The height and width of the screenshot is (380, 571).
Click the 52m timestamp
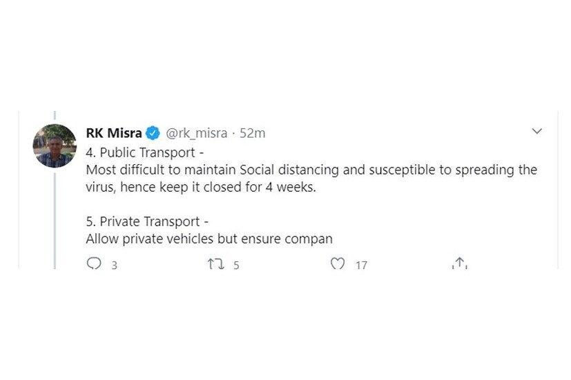(253, 133)
